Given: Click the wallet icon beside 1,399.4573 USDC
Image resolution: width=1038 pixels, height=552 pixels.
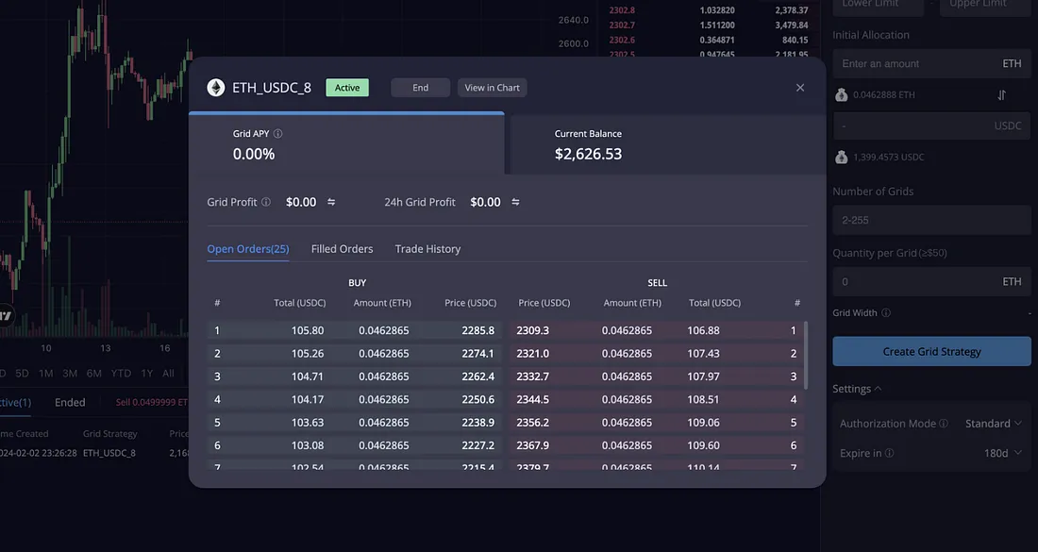Looking at the screenshot, I should pos(842,157).
